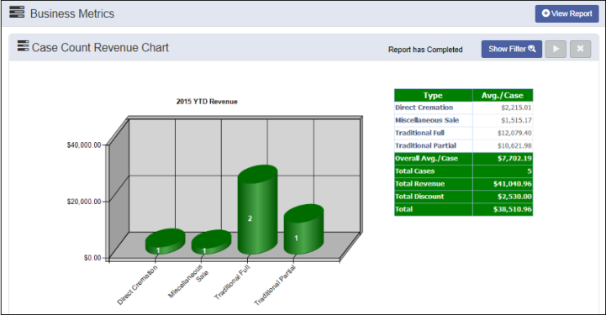Click the Total Discount label
This screenshot has width=606, height=315.
pos(419,197)
